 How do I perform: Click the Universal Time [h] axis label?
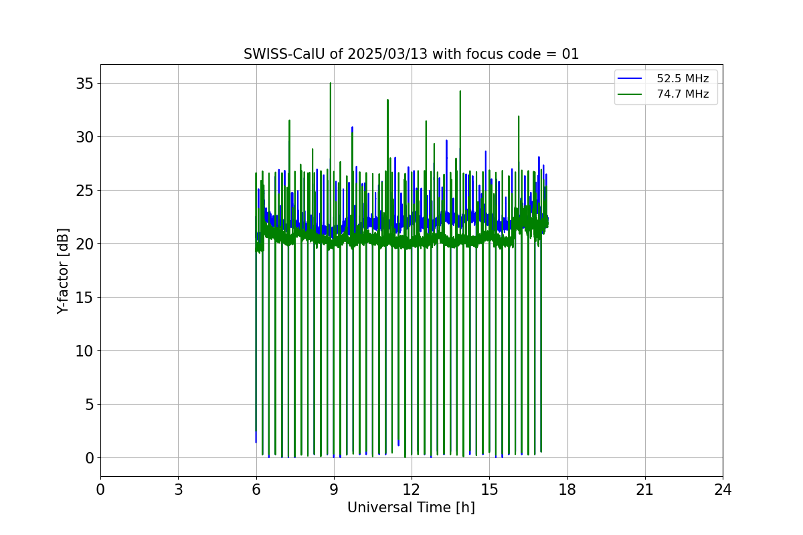[411, 508]
